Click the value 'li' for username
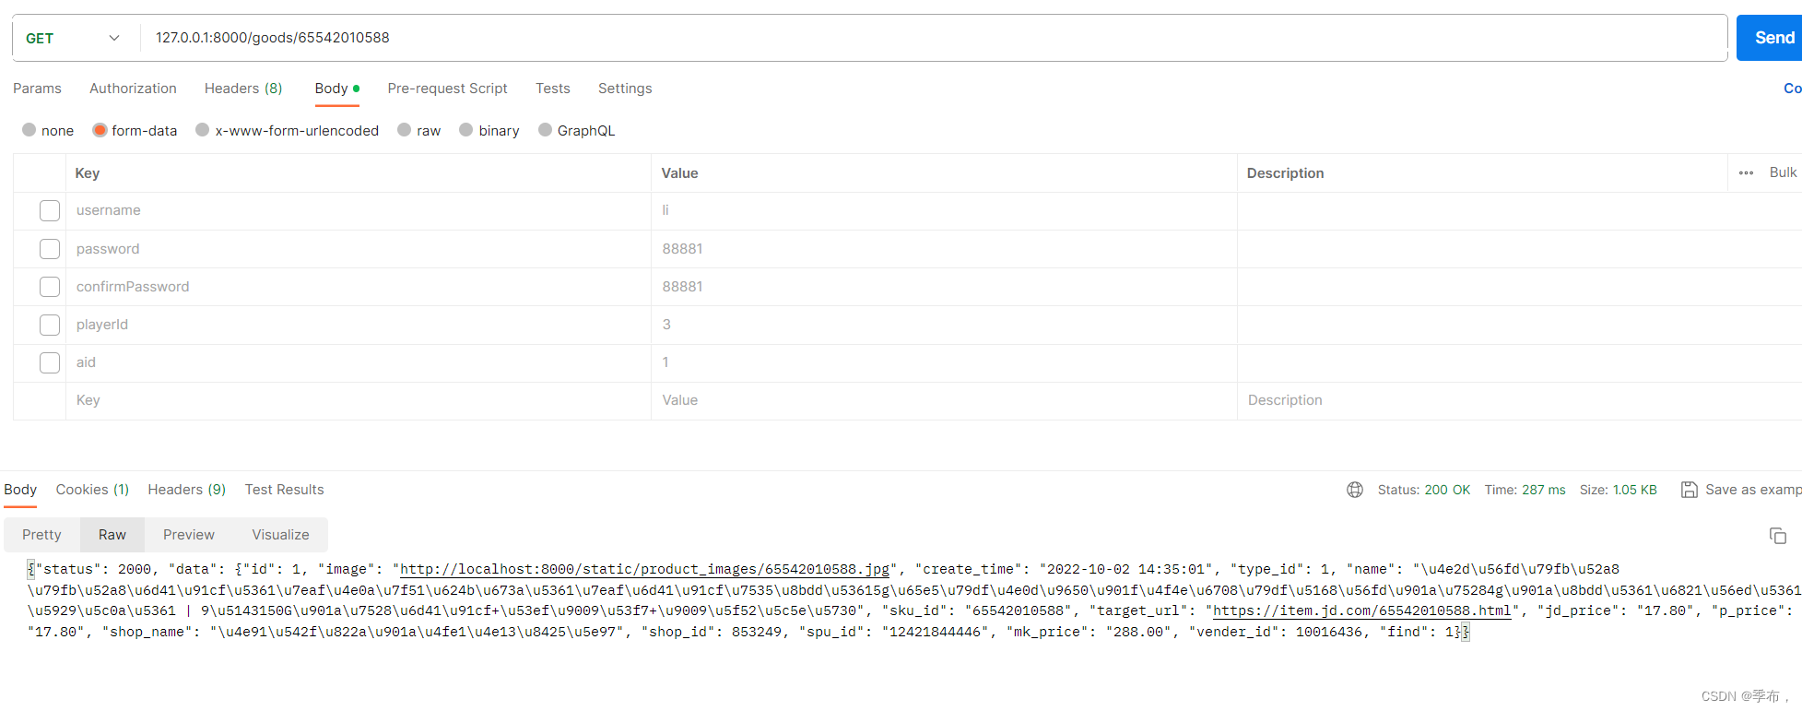1802x711 pixels. (944, 210)
